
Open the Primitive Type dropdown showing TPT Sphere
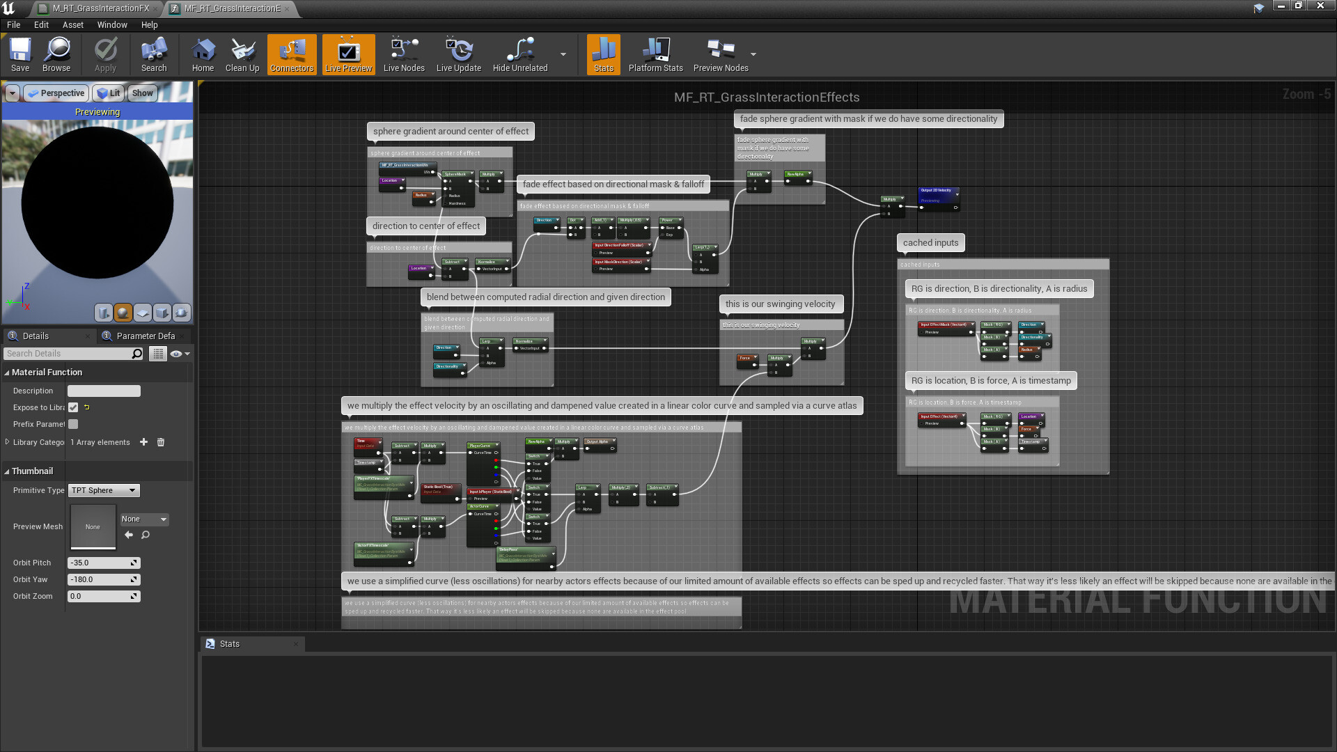click(x=103, y=490)
